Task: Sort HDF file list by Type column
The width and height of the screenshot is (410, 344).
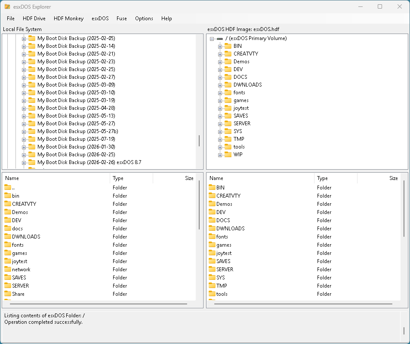Action: [x=336, y=178]
